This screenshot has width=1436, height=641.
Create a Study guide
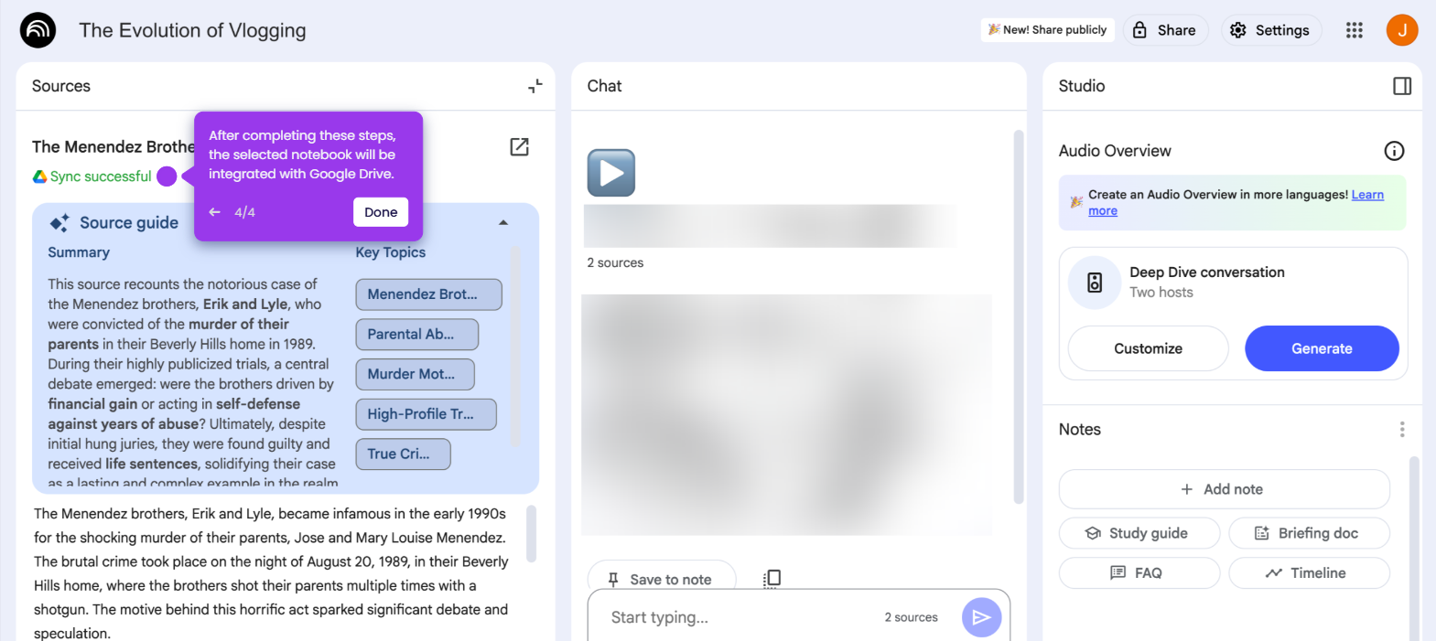[x=1139, y=533]
